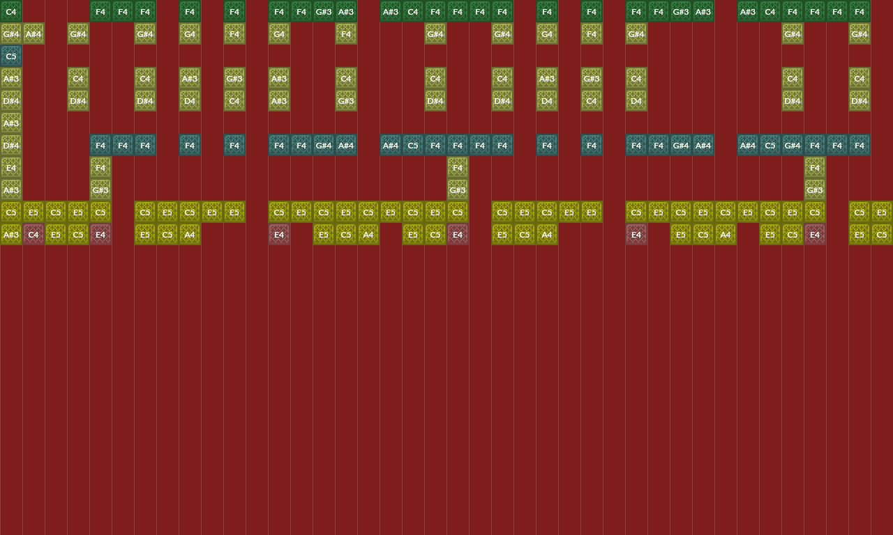This screenshot has height=535, width=893.
Task: Click the dark green C4 note in the top-left corner
Action: point(11,11)
